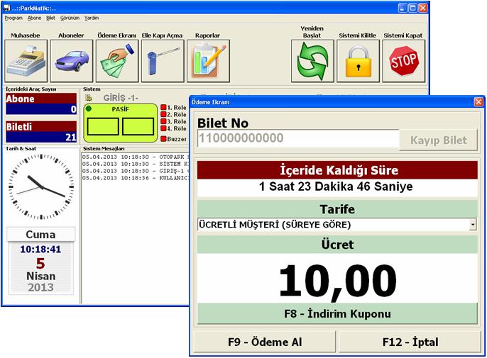487x358 pixels.
Task: Click F8 - İndirim Kuponu bar
Action: [337, 314]
